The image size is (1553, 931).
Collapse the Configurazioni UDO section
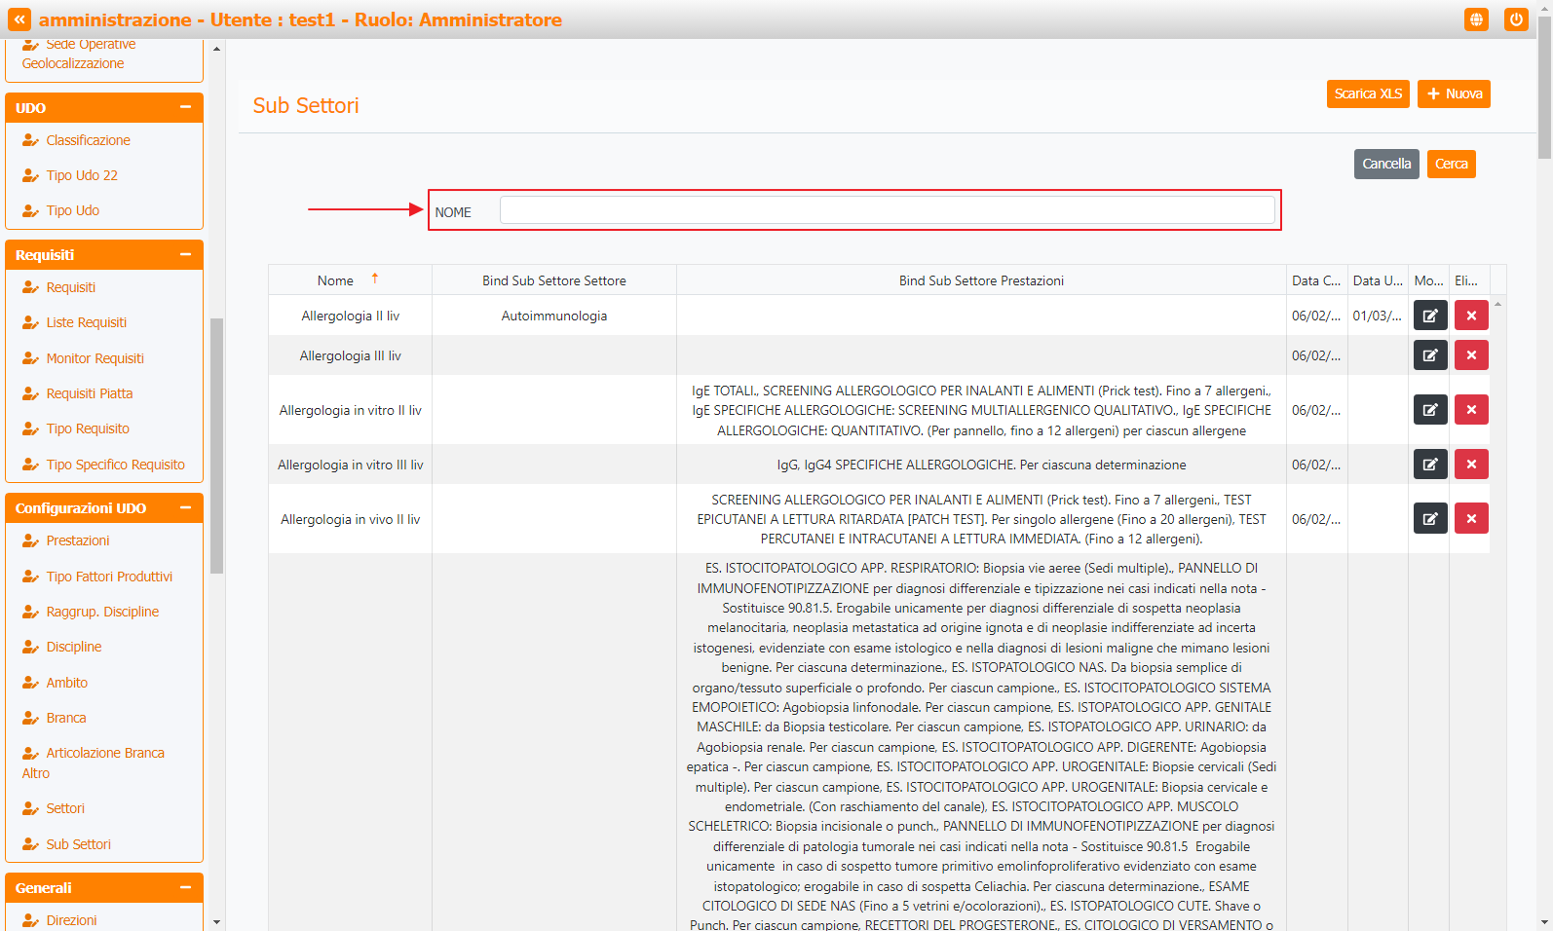(x=185, y=507)
